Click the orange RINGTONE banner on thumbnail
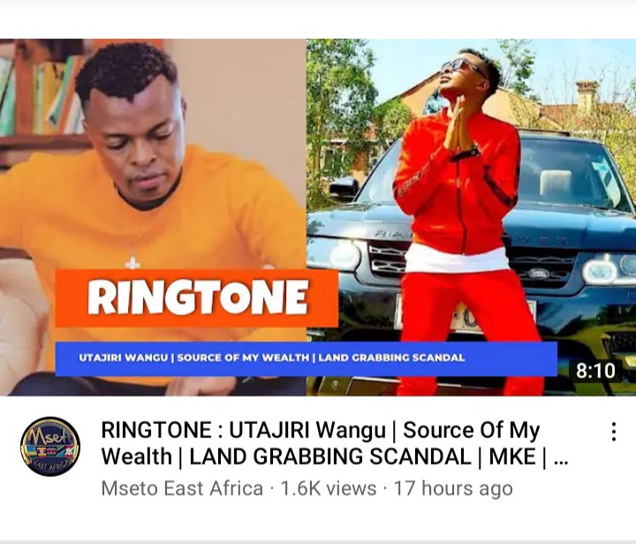The image size is (636, 544). pyautogui.click(x=197, y=298)
